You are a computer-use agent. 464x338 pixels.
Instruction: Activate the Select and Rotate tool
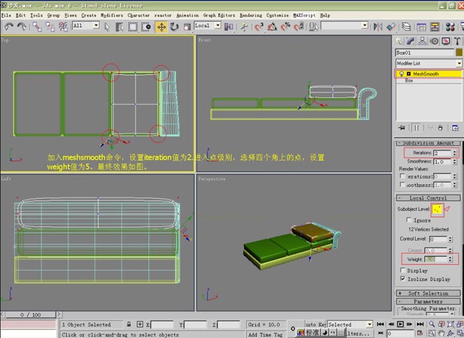[174, 27]
